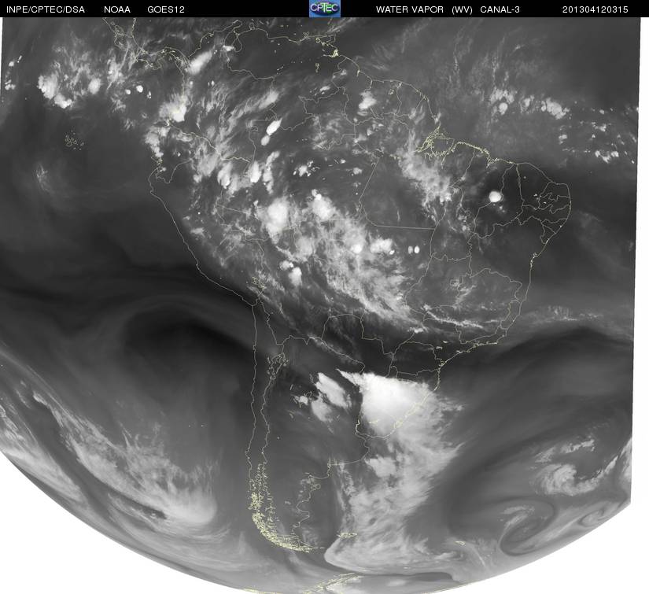Select the INPE/CPTEC/DSA header text
649x594 pixels.
[x=46, y=9]
